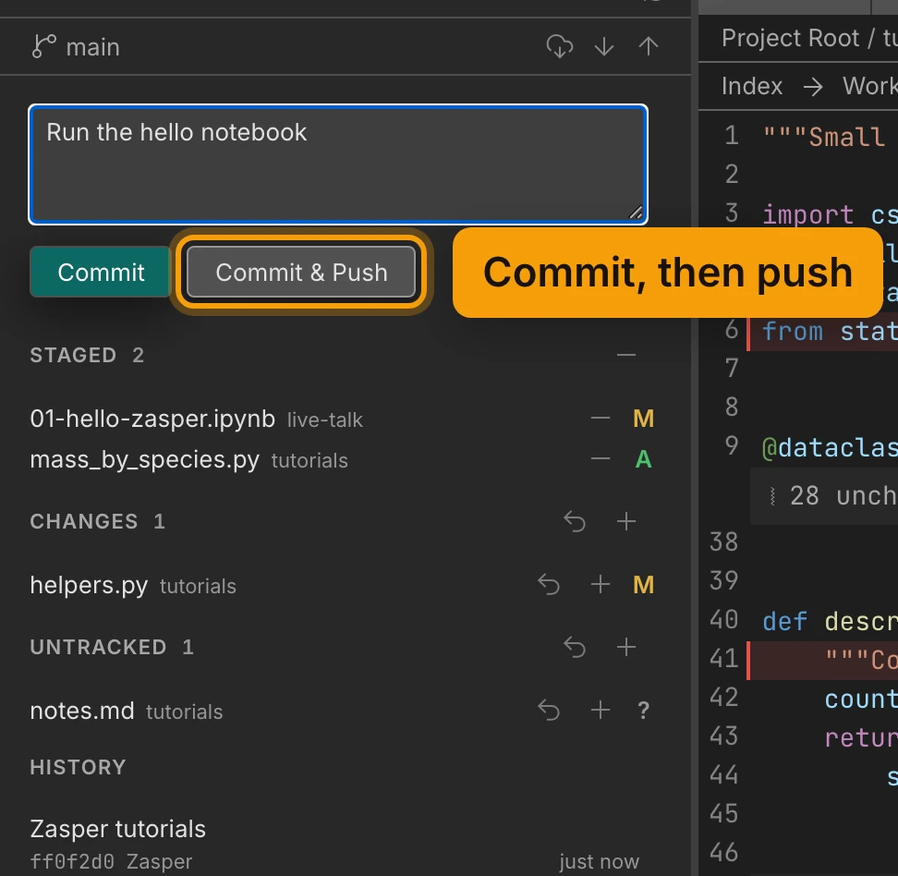
Task: Discard the untracked notes.md file
Action: pos(549,711)
